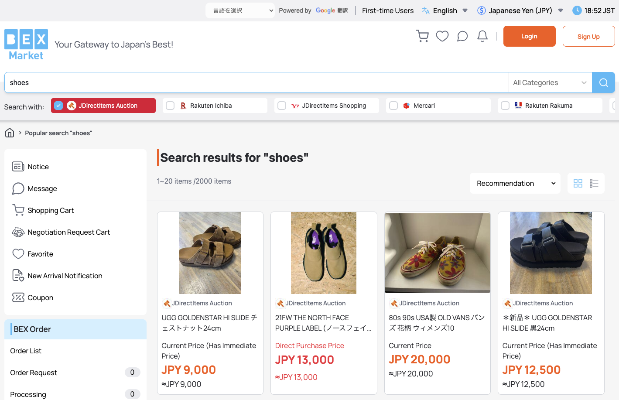Screen dimensions: 619x400
Task: Uncheck the JDirectItems Auction checkbox
Action: tap(58, 106)
